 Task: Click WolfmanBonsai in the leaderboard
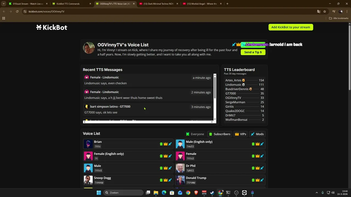tap(236, 120)
